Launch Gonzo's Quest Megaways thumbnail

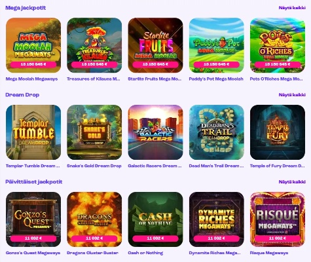pos(33,219)
